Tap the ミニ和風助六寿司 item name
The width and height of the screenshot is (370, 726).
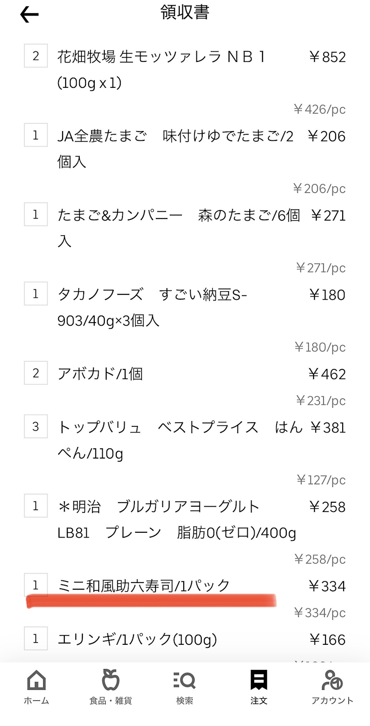point(144,586)
